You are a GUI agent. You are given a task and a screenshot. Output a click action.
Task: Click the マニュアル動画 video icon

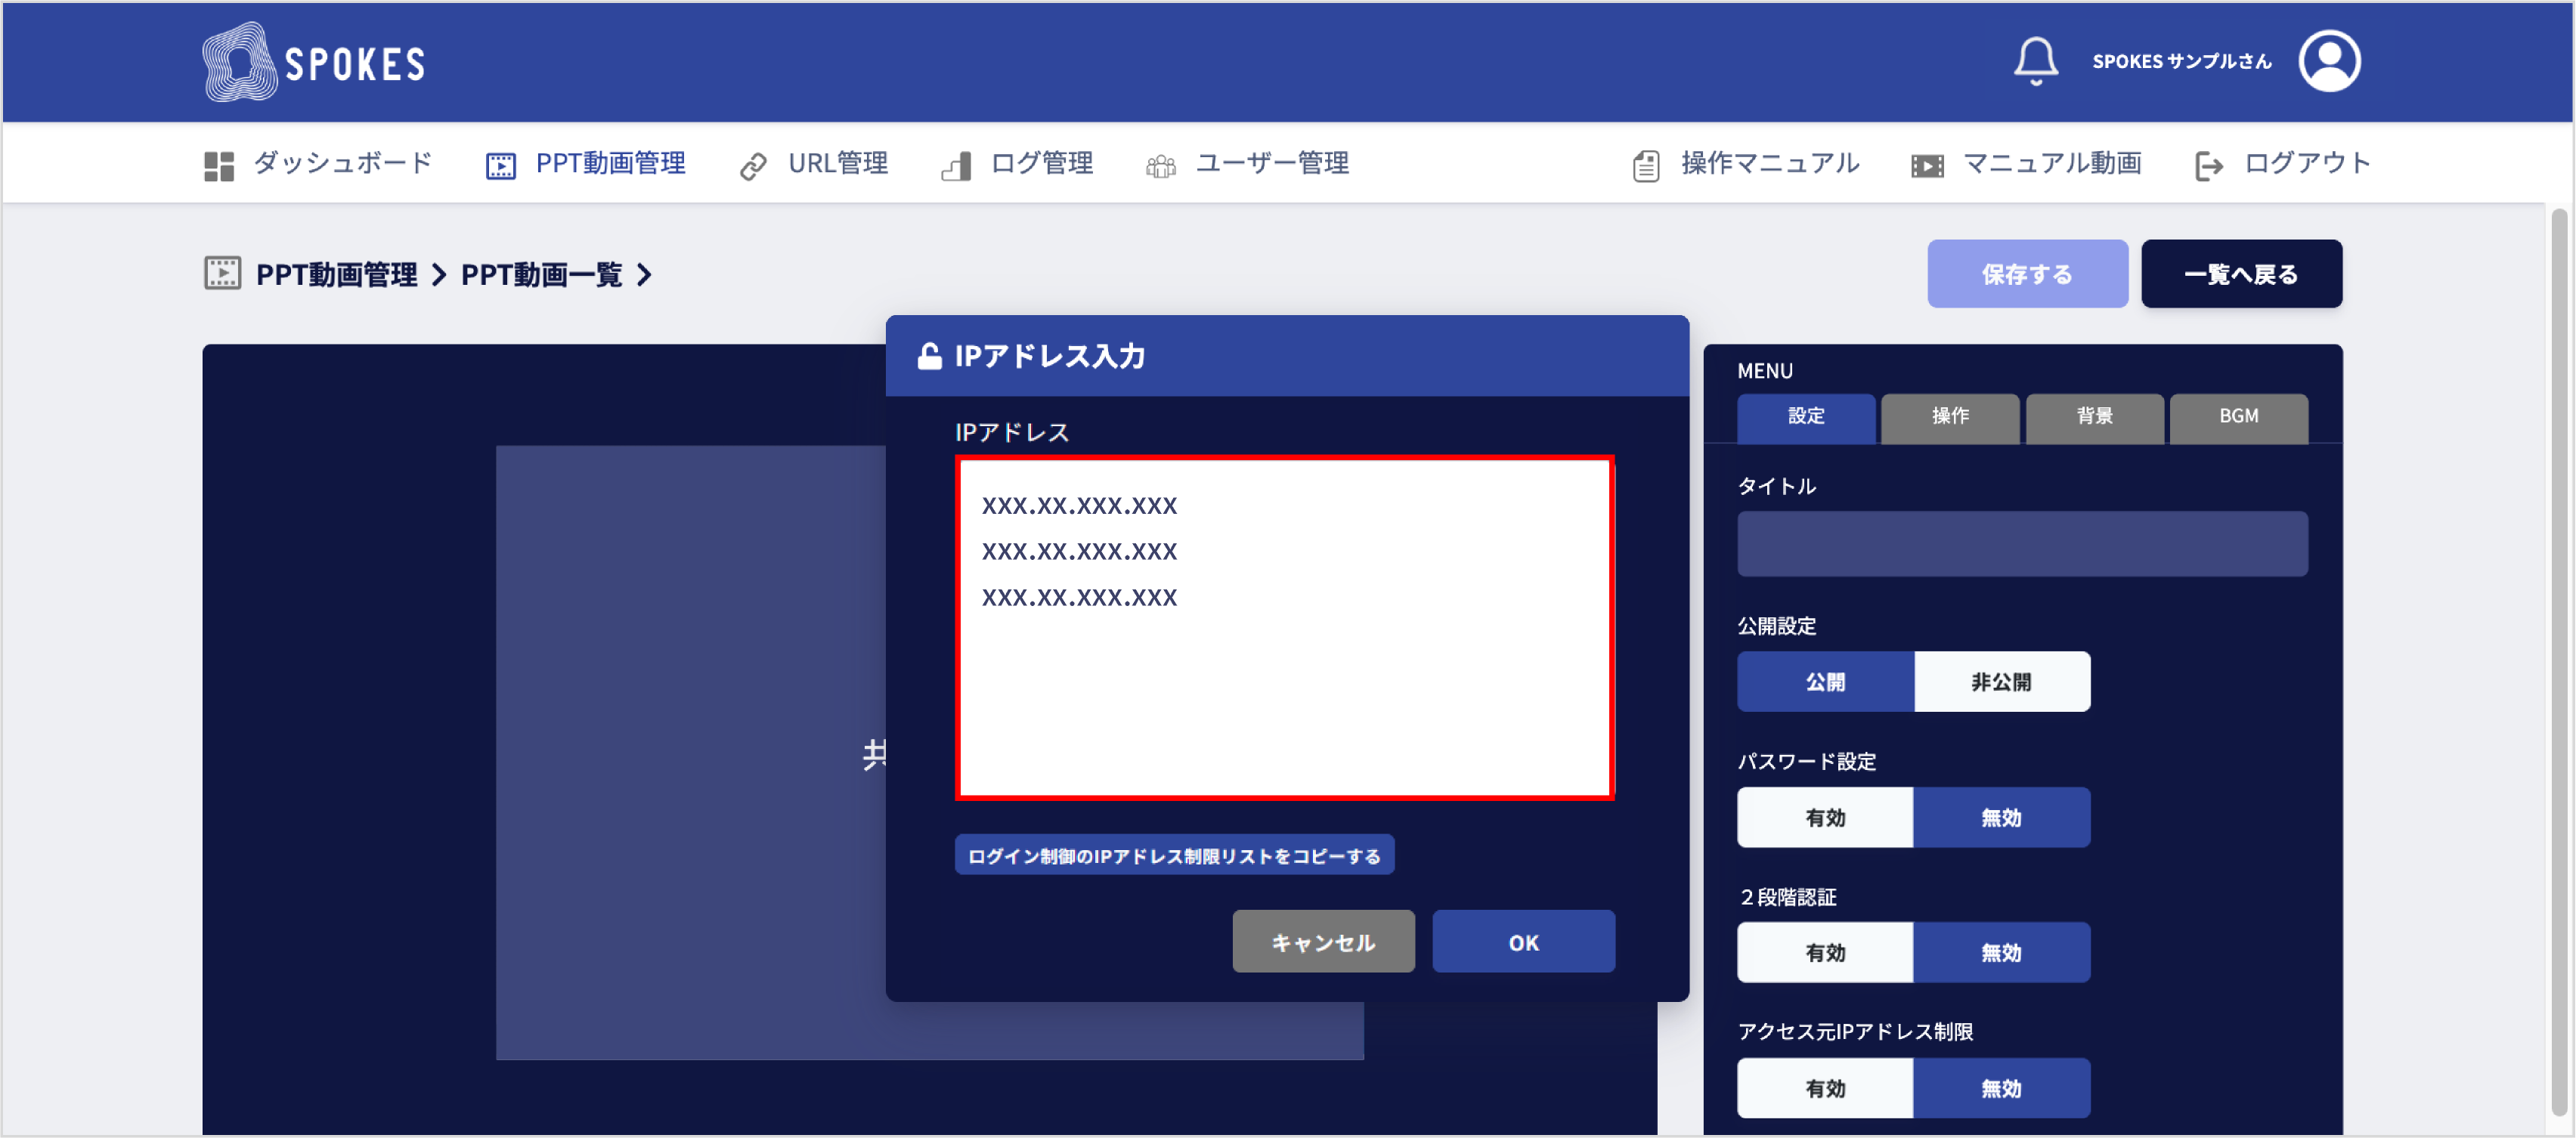point(1927,166)
